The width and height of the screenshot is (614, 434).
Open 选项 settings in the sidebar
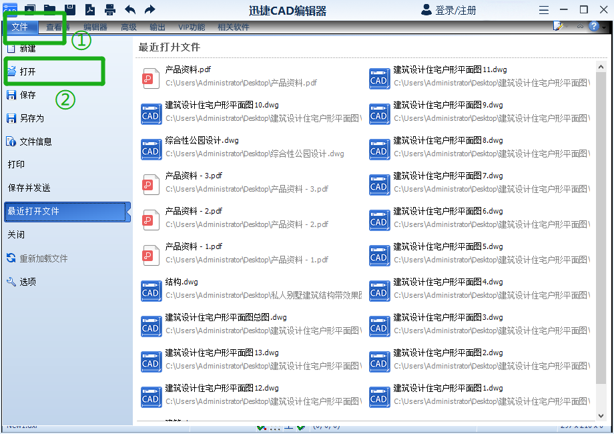pyautogui.click(x=27, y=282)
